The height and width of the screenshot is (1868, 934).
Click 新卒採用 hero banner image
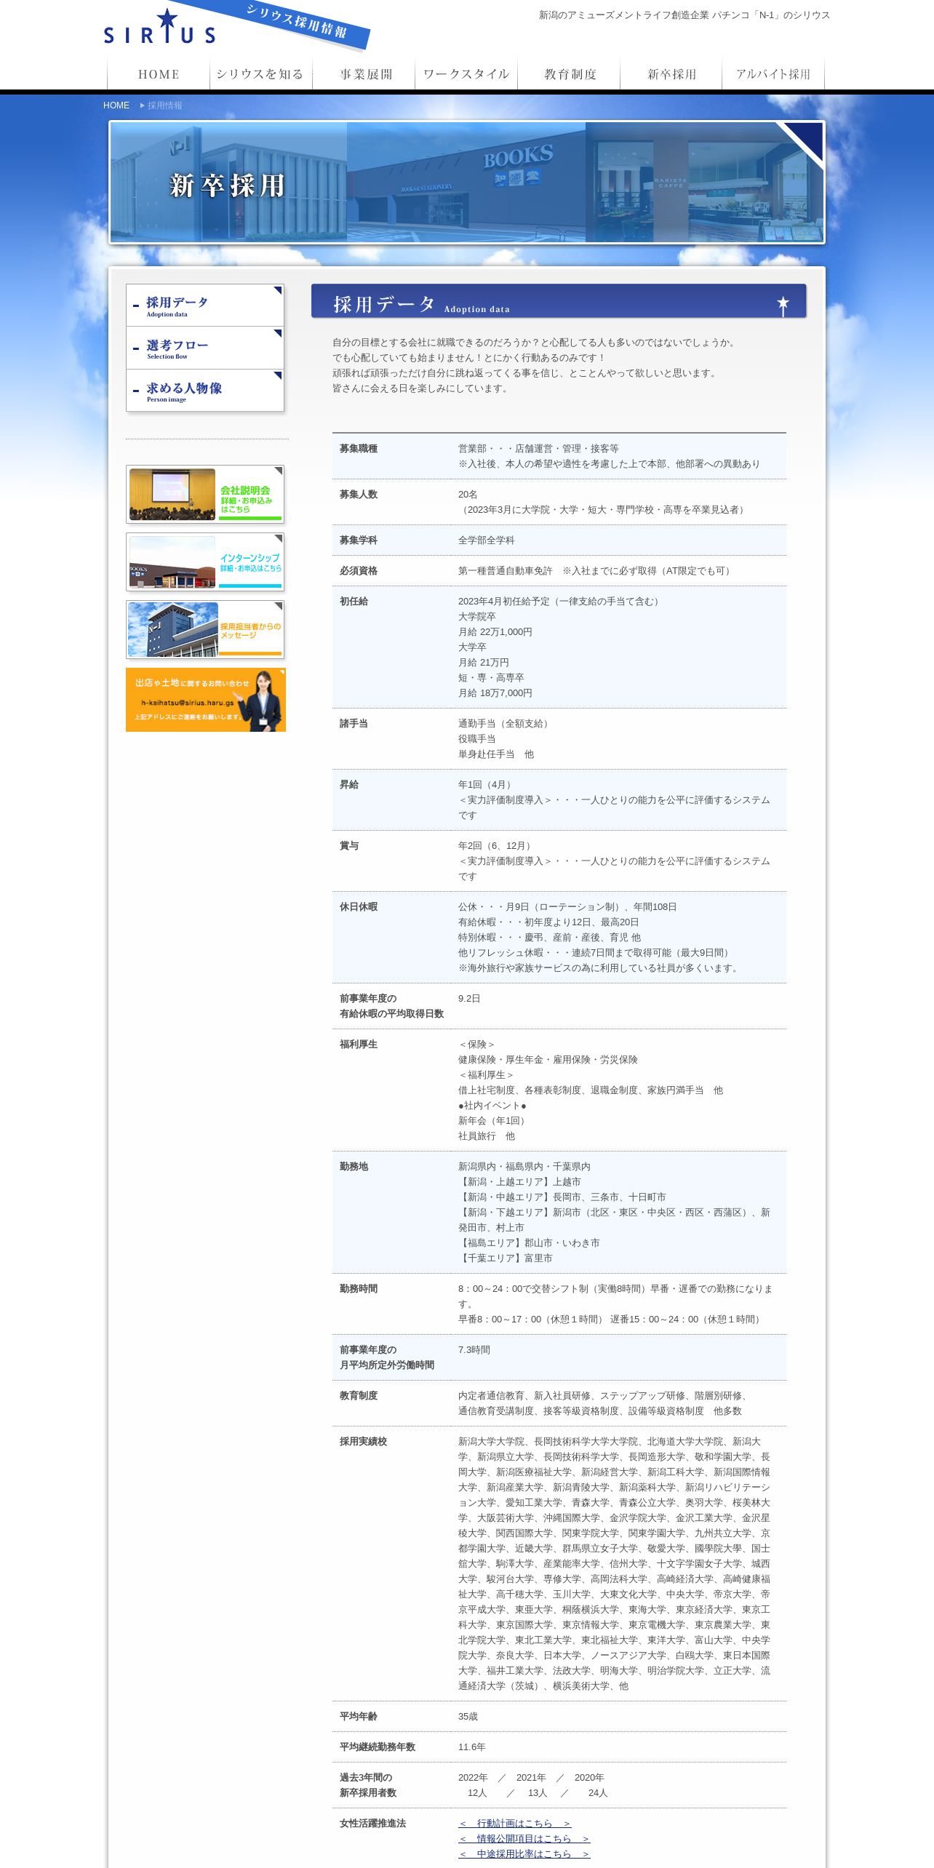point(467,182)
